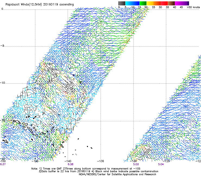201x176 pixels.
Task: Click the latitude label '-10' on left axis
Action: (2, 83)
